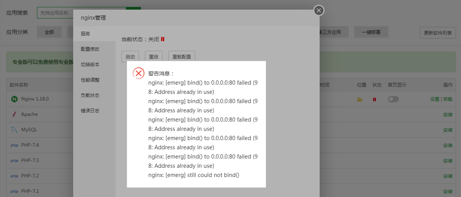Open the 负载状态 tab

pos(94,95)
